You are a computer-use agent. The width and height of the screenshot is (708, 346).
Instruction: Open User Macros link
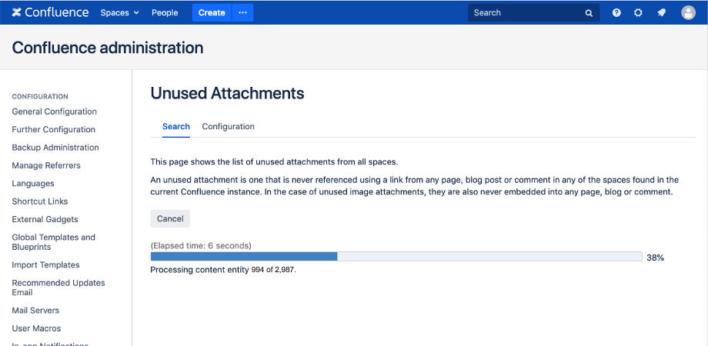click(36, 328)
